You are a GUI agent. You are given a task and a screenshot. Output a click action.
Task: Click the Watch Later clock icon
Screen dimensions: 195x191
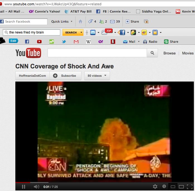[x=164, y=187]
